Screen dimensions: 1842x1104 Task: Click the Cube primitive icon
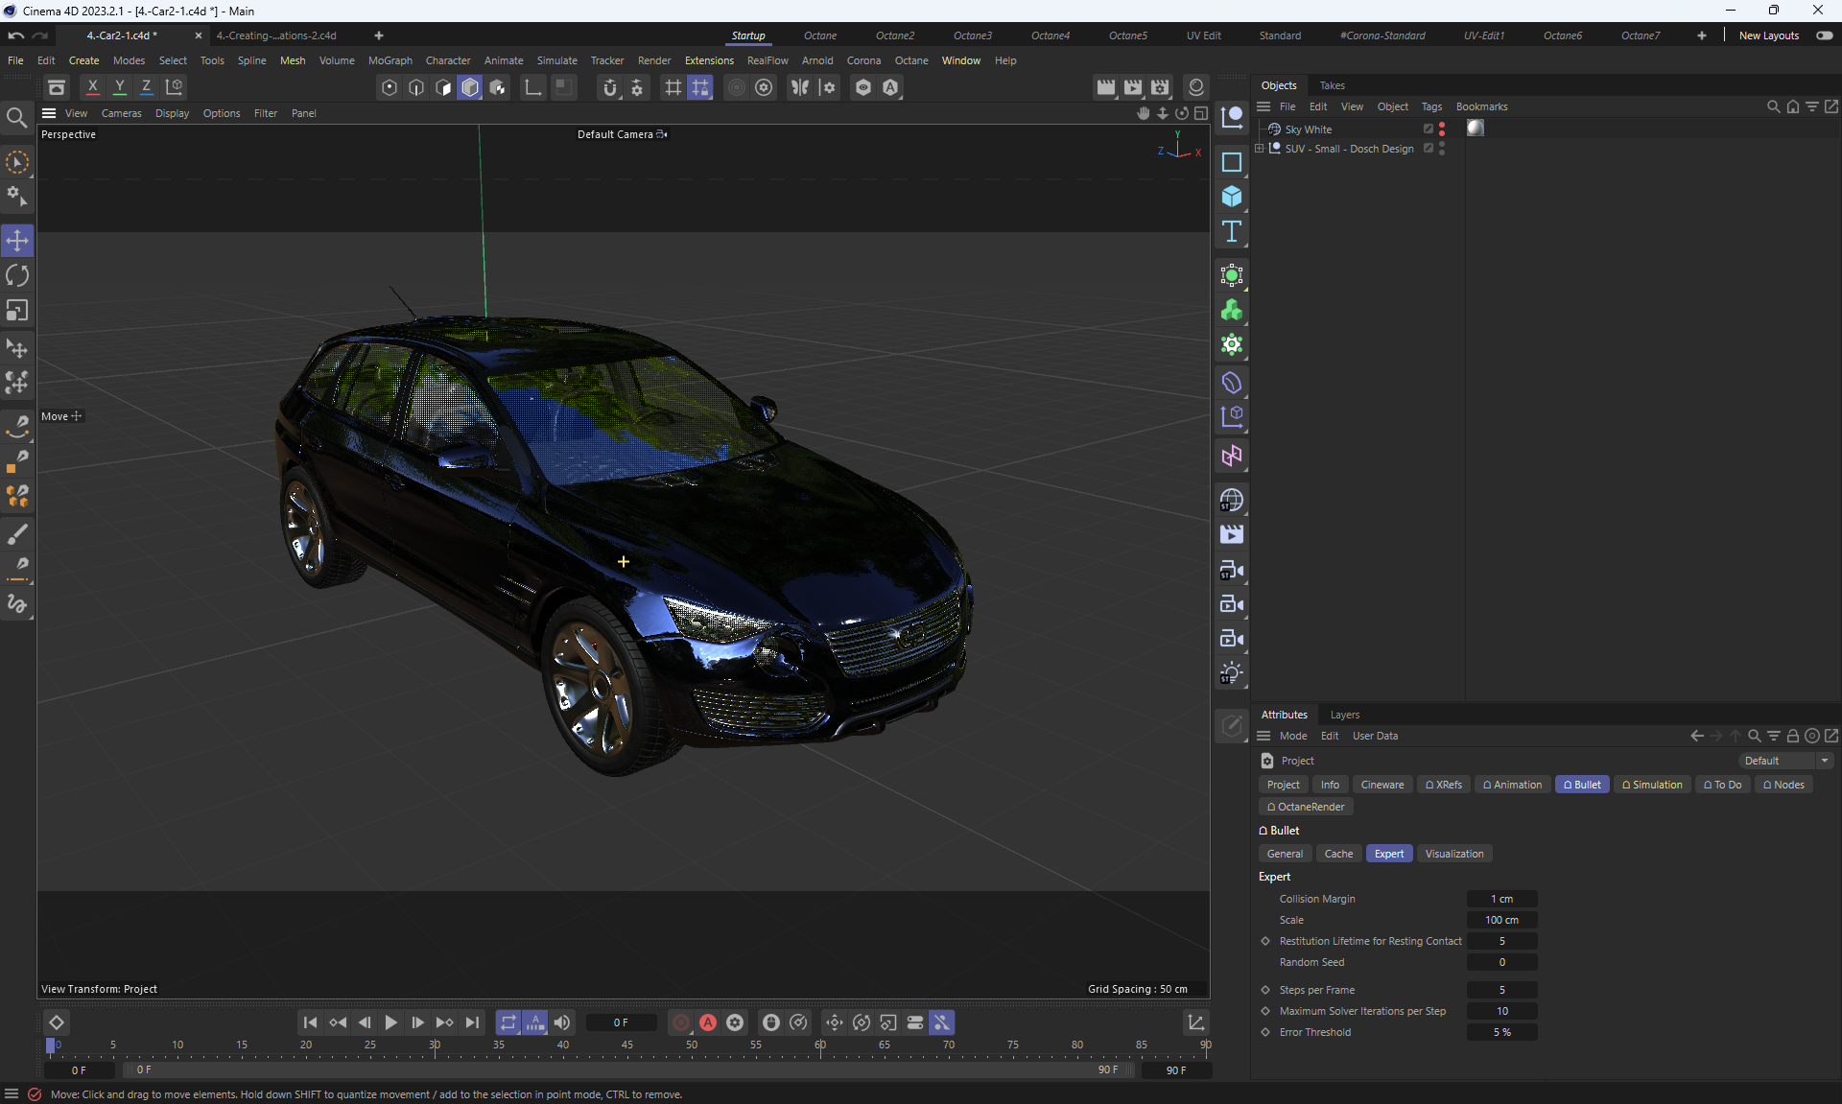pos(1232,197)
